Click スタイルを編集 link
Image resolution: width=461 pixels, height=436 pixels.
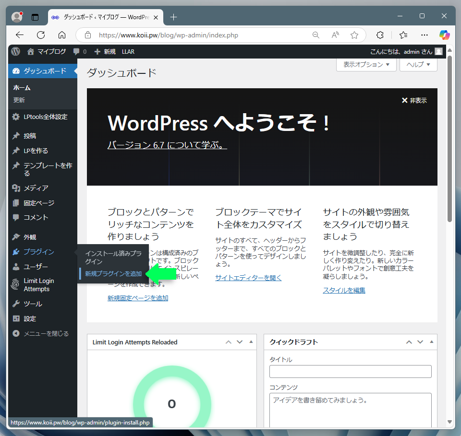coord(344,290)
